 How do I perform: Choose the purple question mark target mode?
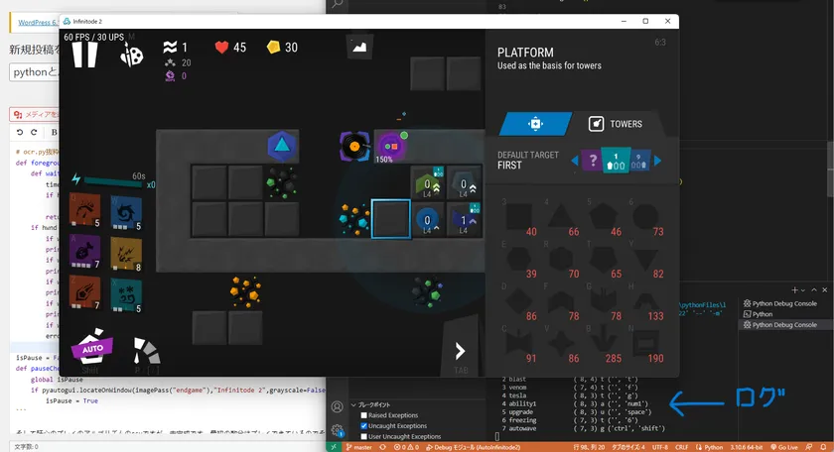[x=592, y=161]
